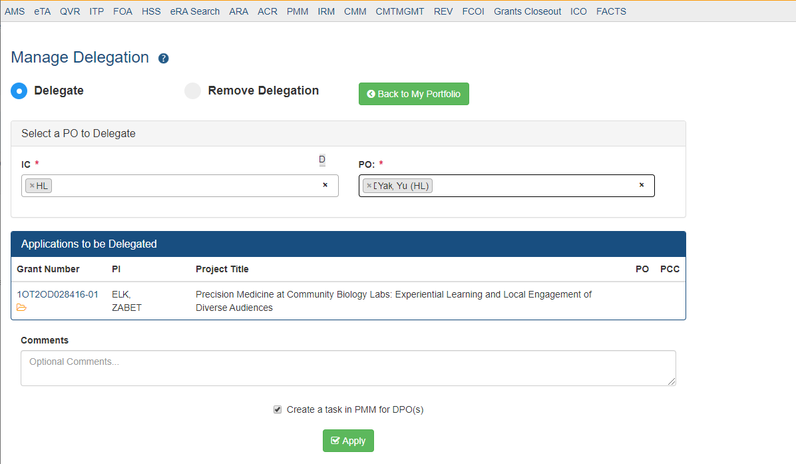This screenshot has width=796, height=464.
Task: Open eRA Search module
Action: pyautogui.click(x=195, y=11)
